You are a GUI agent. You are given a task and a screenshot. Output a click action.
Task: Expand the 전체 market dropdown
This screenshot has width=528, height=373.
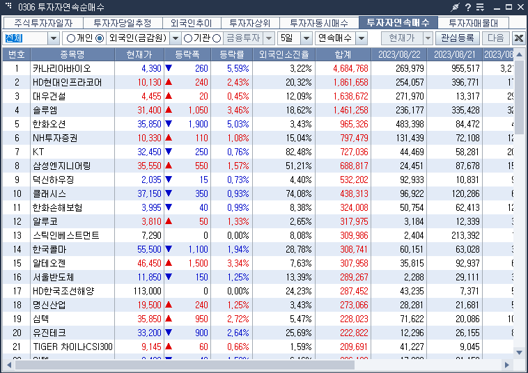pos(54,38)
